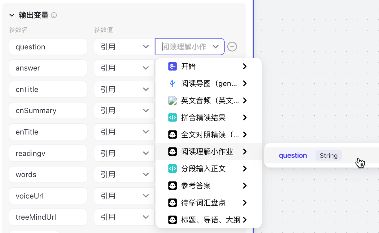Click the 拼合精读结果 code icon

(172, 117)
